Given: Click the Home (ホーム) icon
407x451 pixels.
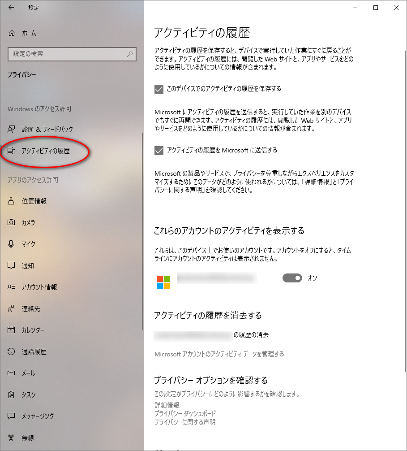Looking at the screenshot, I should coord(12,33).
